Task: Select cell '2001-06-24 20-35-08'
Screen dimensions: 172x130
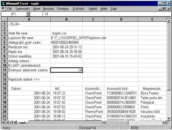Action: pos(66,52)
